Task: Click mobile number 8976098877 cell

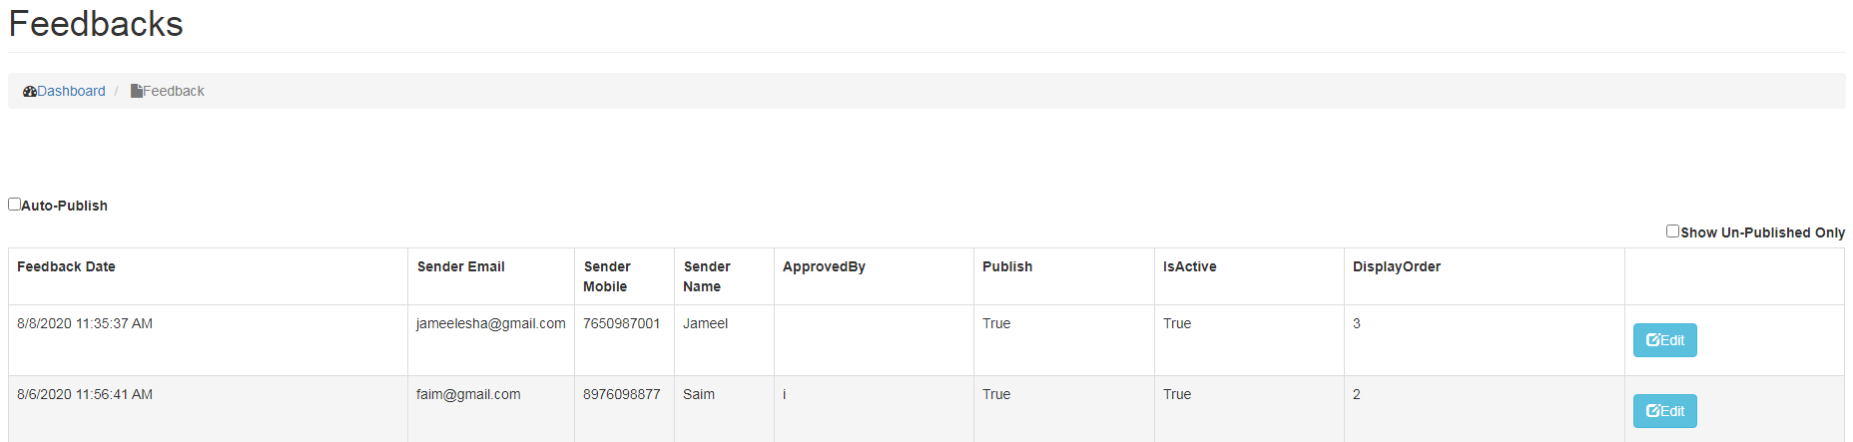Action: coord(621,394)
